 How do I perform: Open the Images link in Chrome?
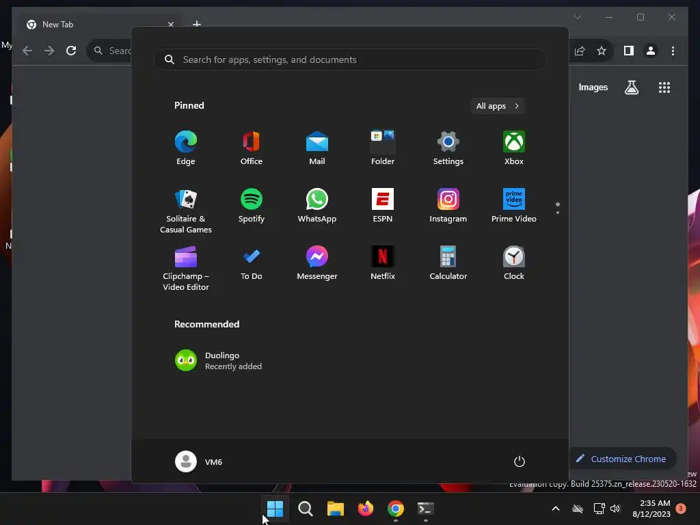coord(593,87)
